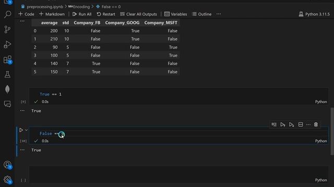
Task: Click execution time of cell 9
Action: (45, 102)
